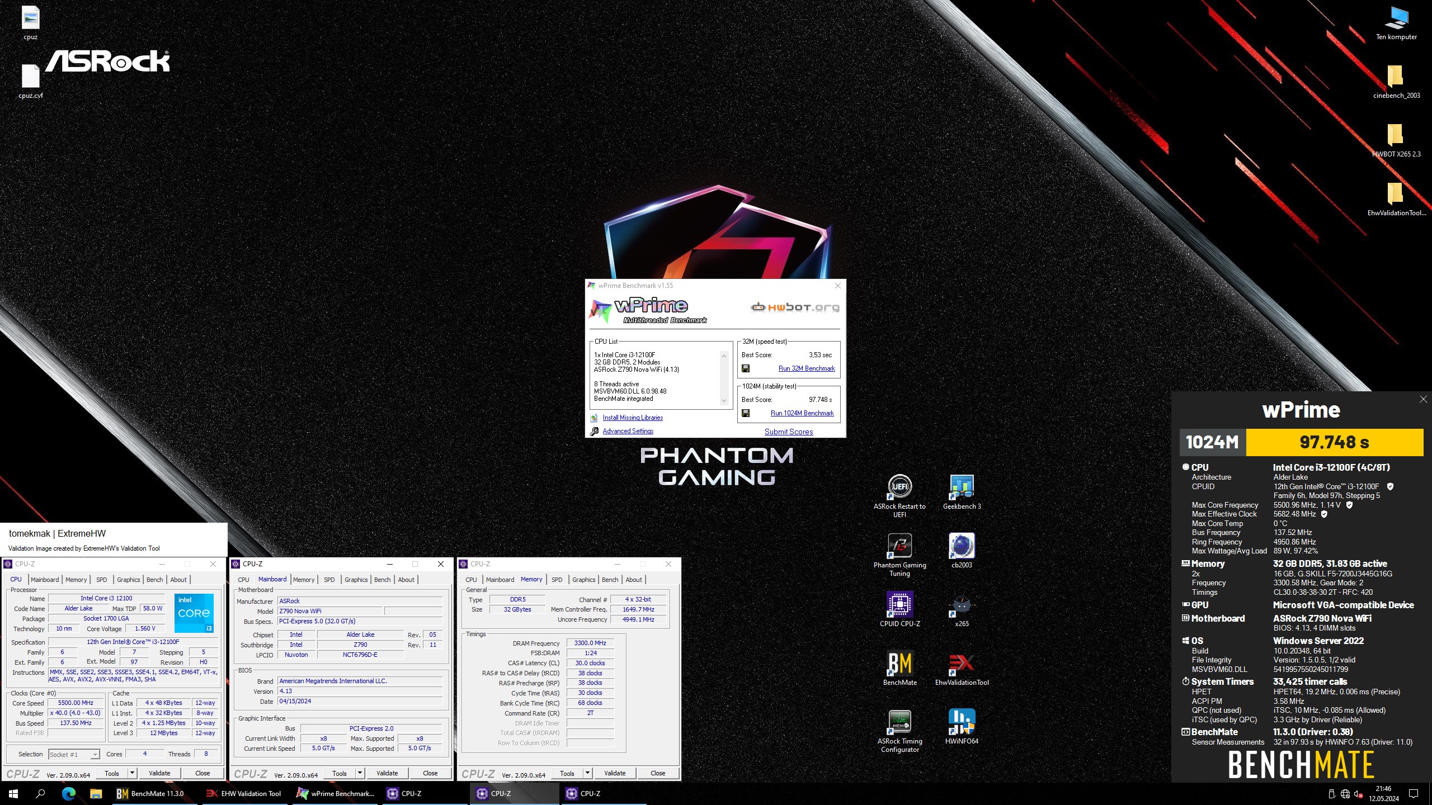Launch ASRock Restart to UEFI shortcut
The image size is (1432, 805).
tap(899, 496)
